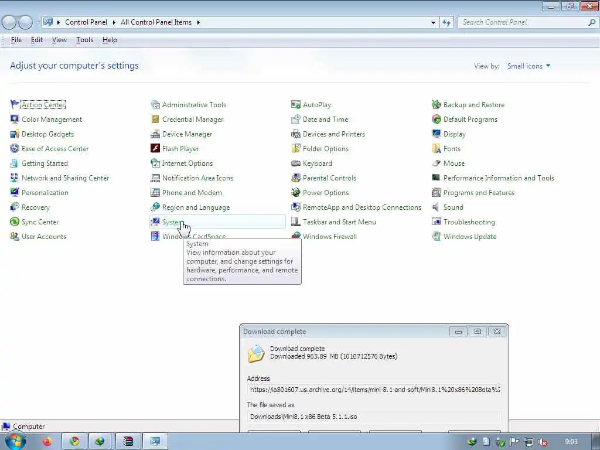Click the Power Options icon
The height and width of the screenshot is (450, 600).
pyautogui.click(x=295, y=192)
